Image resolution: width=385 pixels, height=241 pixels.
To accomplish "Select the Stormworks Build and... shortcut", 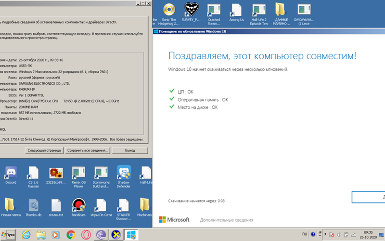I will [x=101, y=177].
